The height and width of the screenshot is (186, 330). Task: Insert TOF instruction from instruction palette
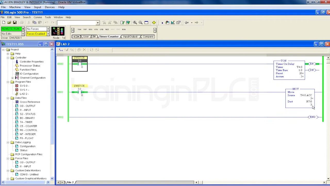point(85,29)
